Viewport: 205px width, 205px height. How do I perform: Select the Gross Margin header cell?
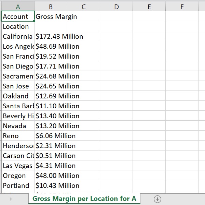coord(51,16)
